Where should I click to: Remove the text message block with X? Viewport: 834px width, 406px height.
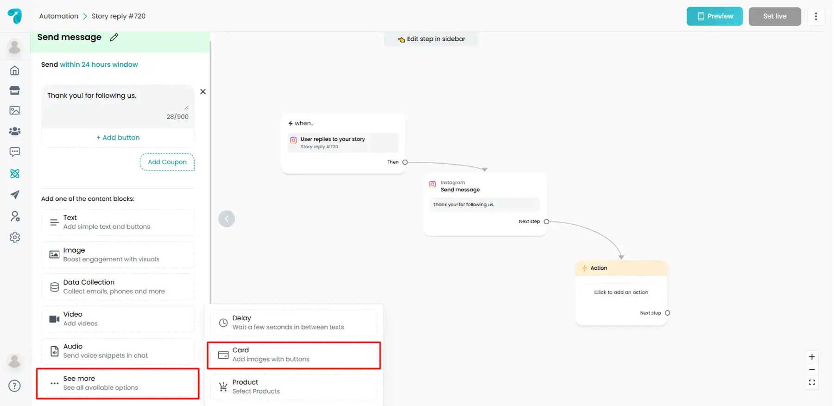(203, 92)
